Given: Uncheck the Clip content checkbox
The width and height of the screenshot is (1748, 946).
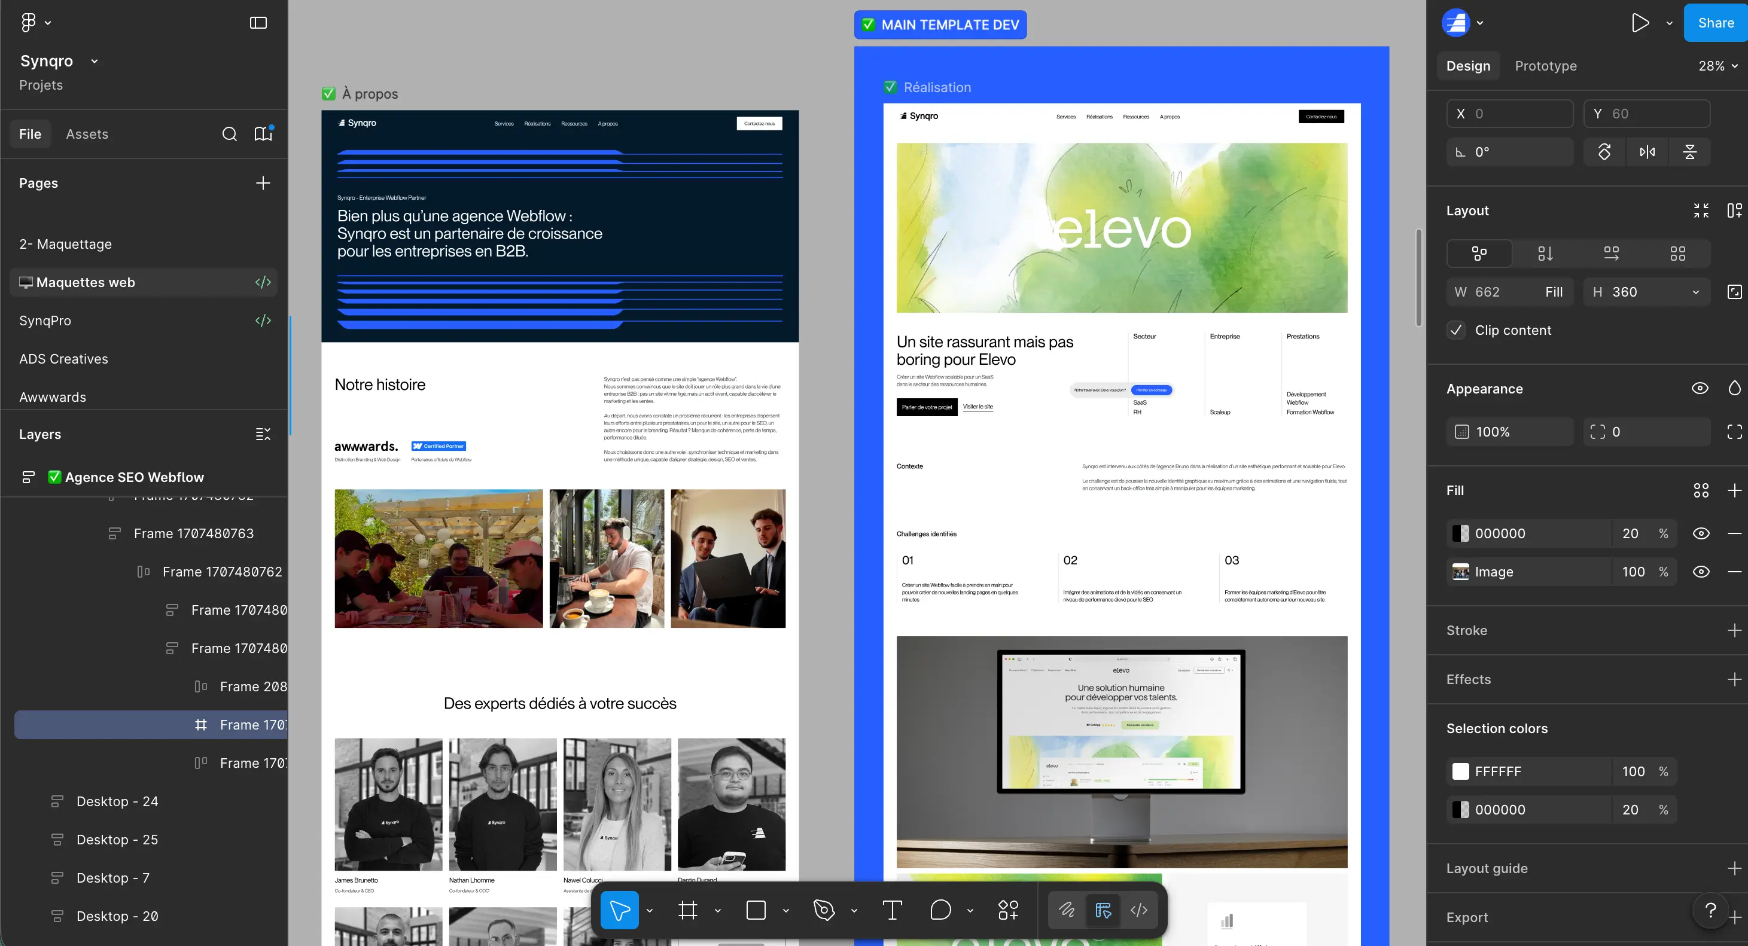Looking at the screenshot, I should 1456,330.
